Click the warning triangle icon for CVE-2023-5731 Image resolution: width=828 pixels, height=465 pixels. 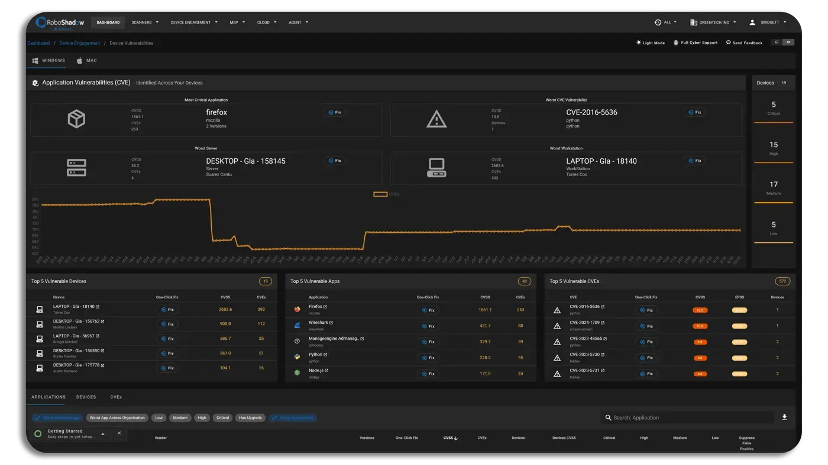[557, 373]
